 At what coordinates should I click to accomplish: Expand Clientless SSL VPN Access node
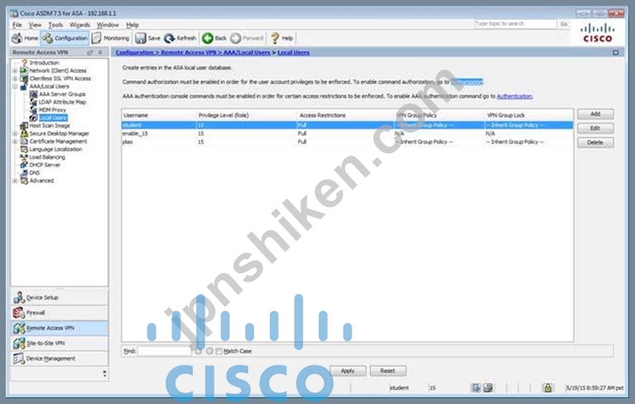click(x=15, y=79)
